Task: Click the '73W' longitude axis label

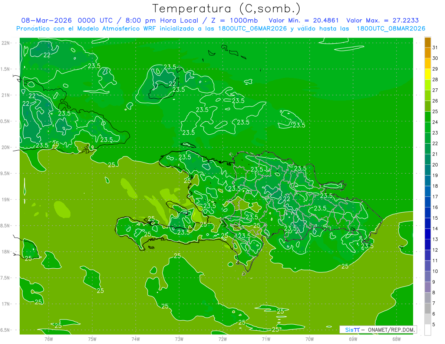Action: tap(179, 339)
